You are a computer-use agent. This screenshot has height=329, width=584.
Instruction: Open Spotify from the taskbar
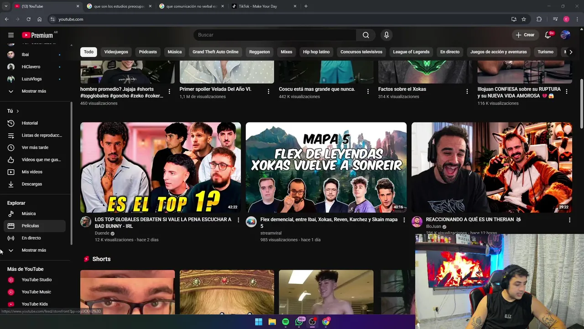[286, 322]
